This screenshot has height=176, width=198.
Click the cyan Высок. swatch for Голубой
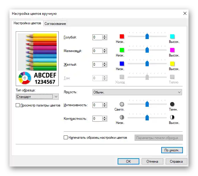pos(172,36)
